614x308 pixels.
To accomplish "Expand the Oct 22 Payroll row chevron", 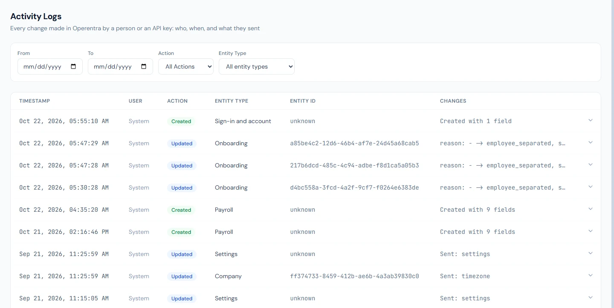I will (x=591, y=209).
